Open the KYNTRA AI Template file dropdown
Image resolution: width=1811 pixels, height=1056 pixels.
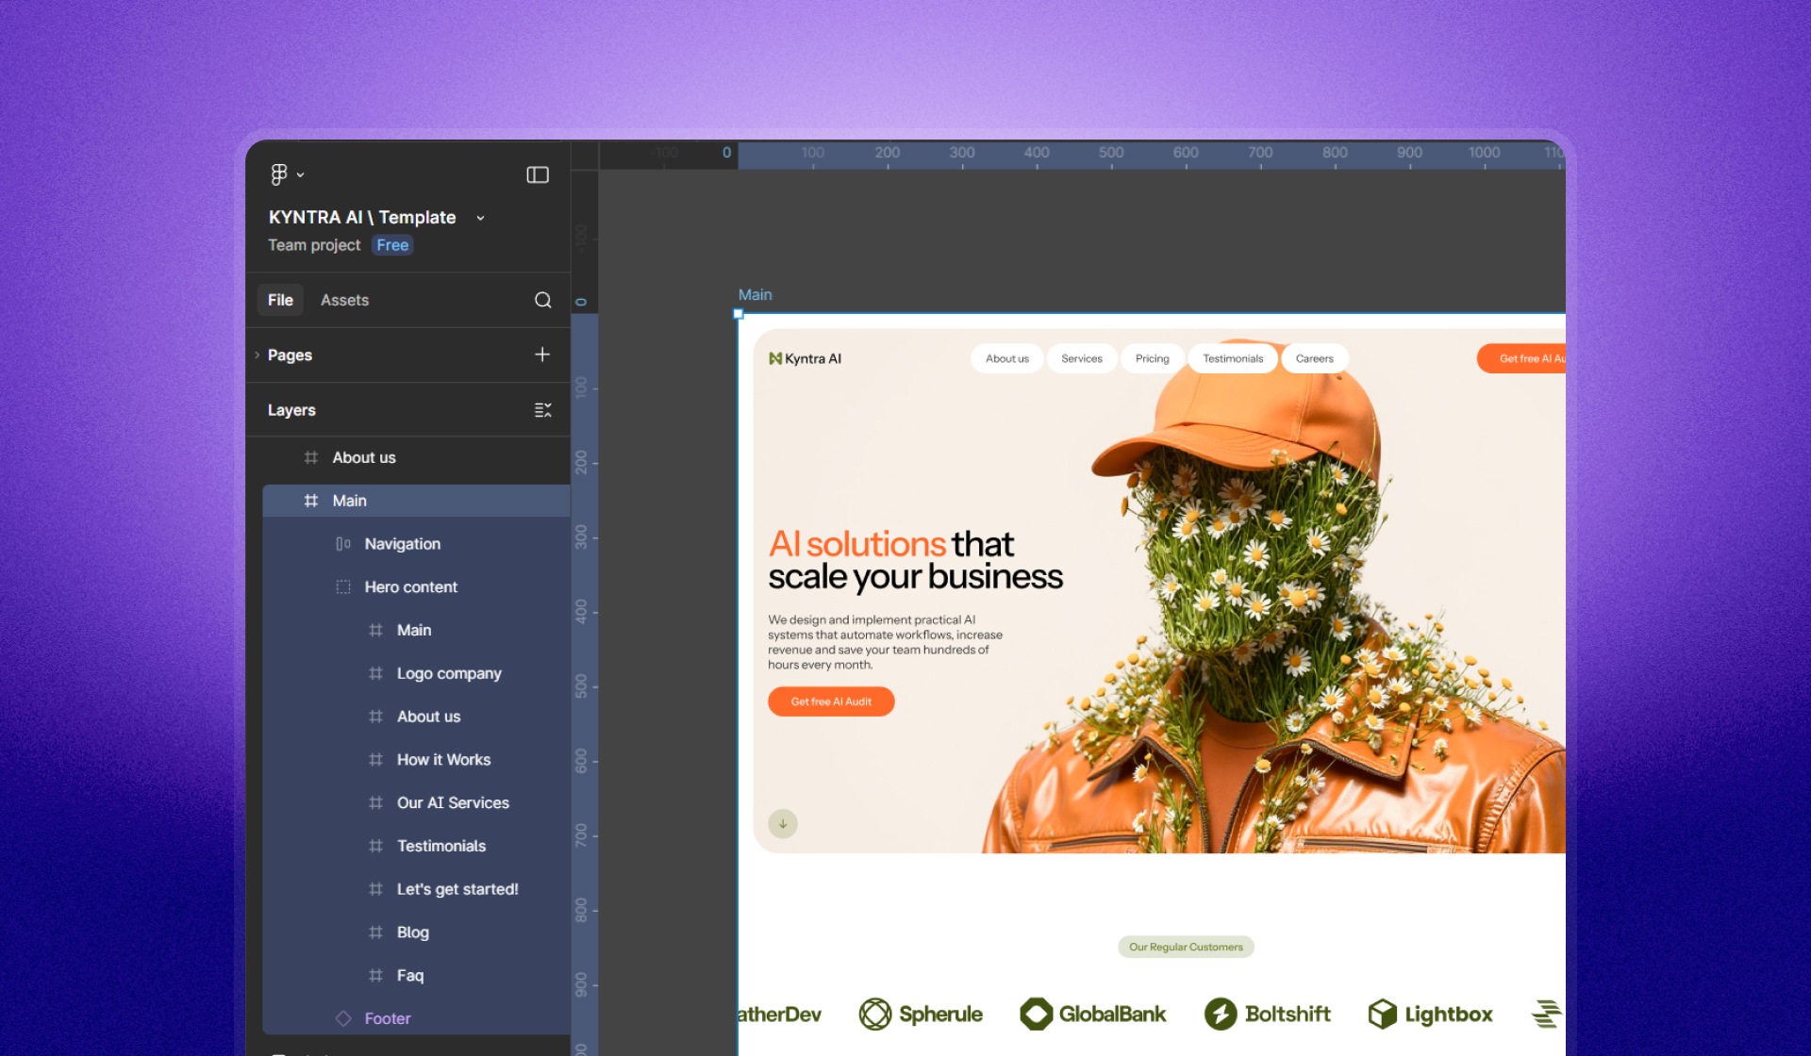[480, 218]
